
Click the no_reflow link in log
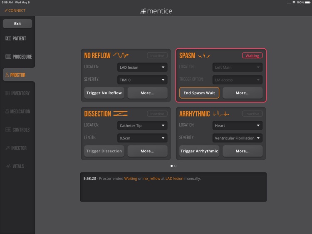[x=151, y=179]
